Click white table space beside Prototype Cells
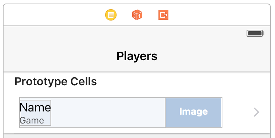Screen dimensions: 275x138 pyautogui.click(x=182, y=82)
